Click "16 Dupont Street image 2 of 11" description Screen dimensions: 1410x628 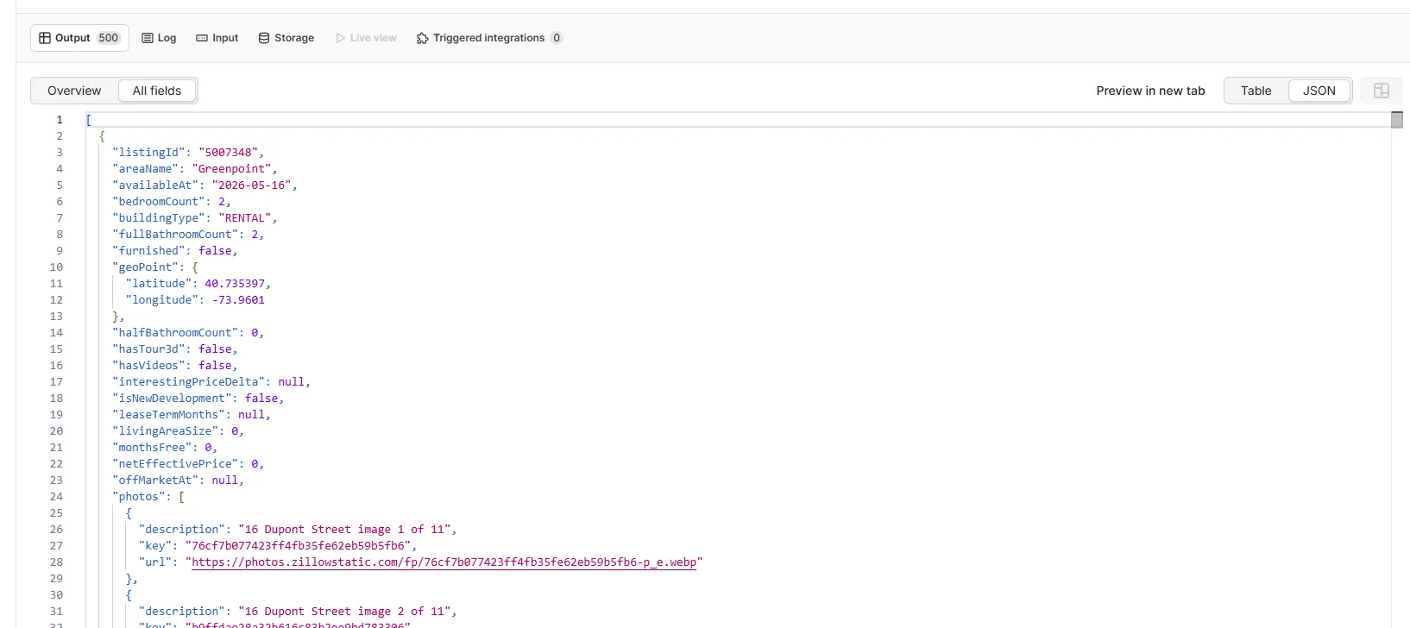(x=344, y=612)
